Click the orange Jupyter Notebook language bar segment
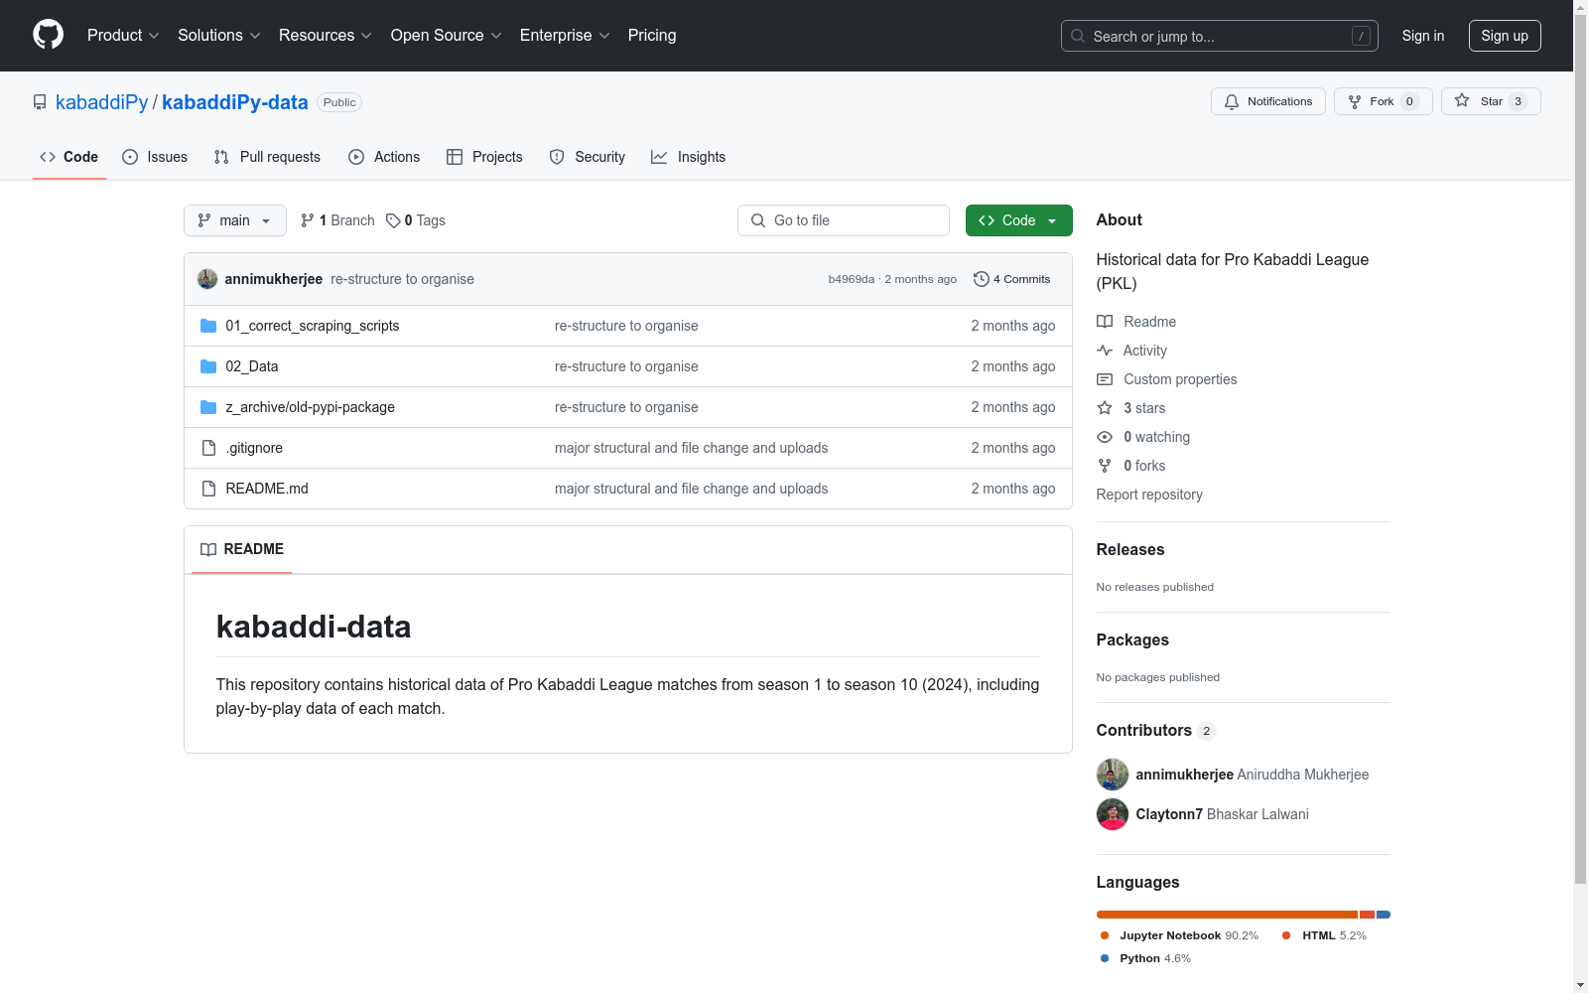This screenshot has width=1588, height=993. 1227,915
